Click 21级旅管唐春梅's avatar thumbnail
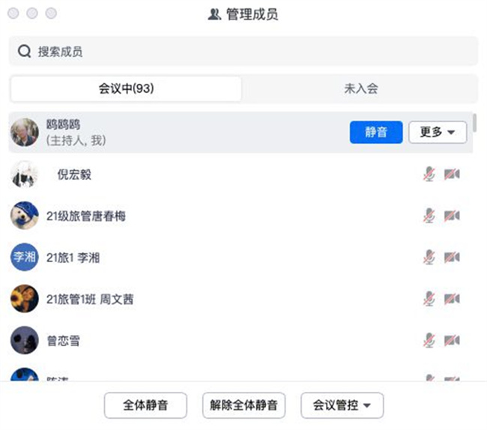This screenshot has width=487, height=430. pos(25,216)
